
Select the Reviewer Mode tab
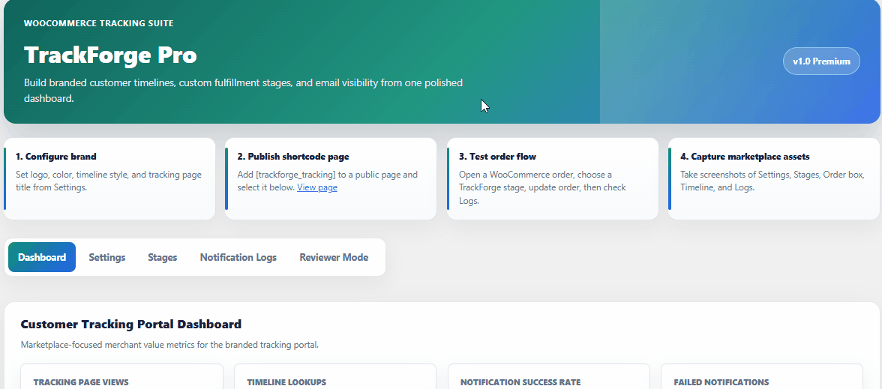[x=334, y=257]
